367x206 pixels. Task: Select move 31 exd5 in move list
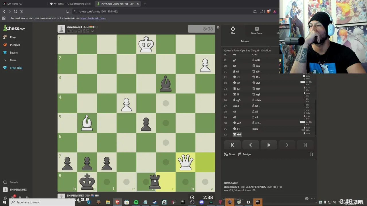pos(255,129)
